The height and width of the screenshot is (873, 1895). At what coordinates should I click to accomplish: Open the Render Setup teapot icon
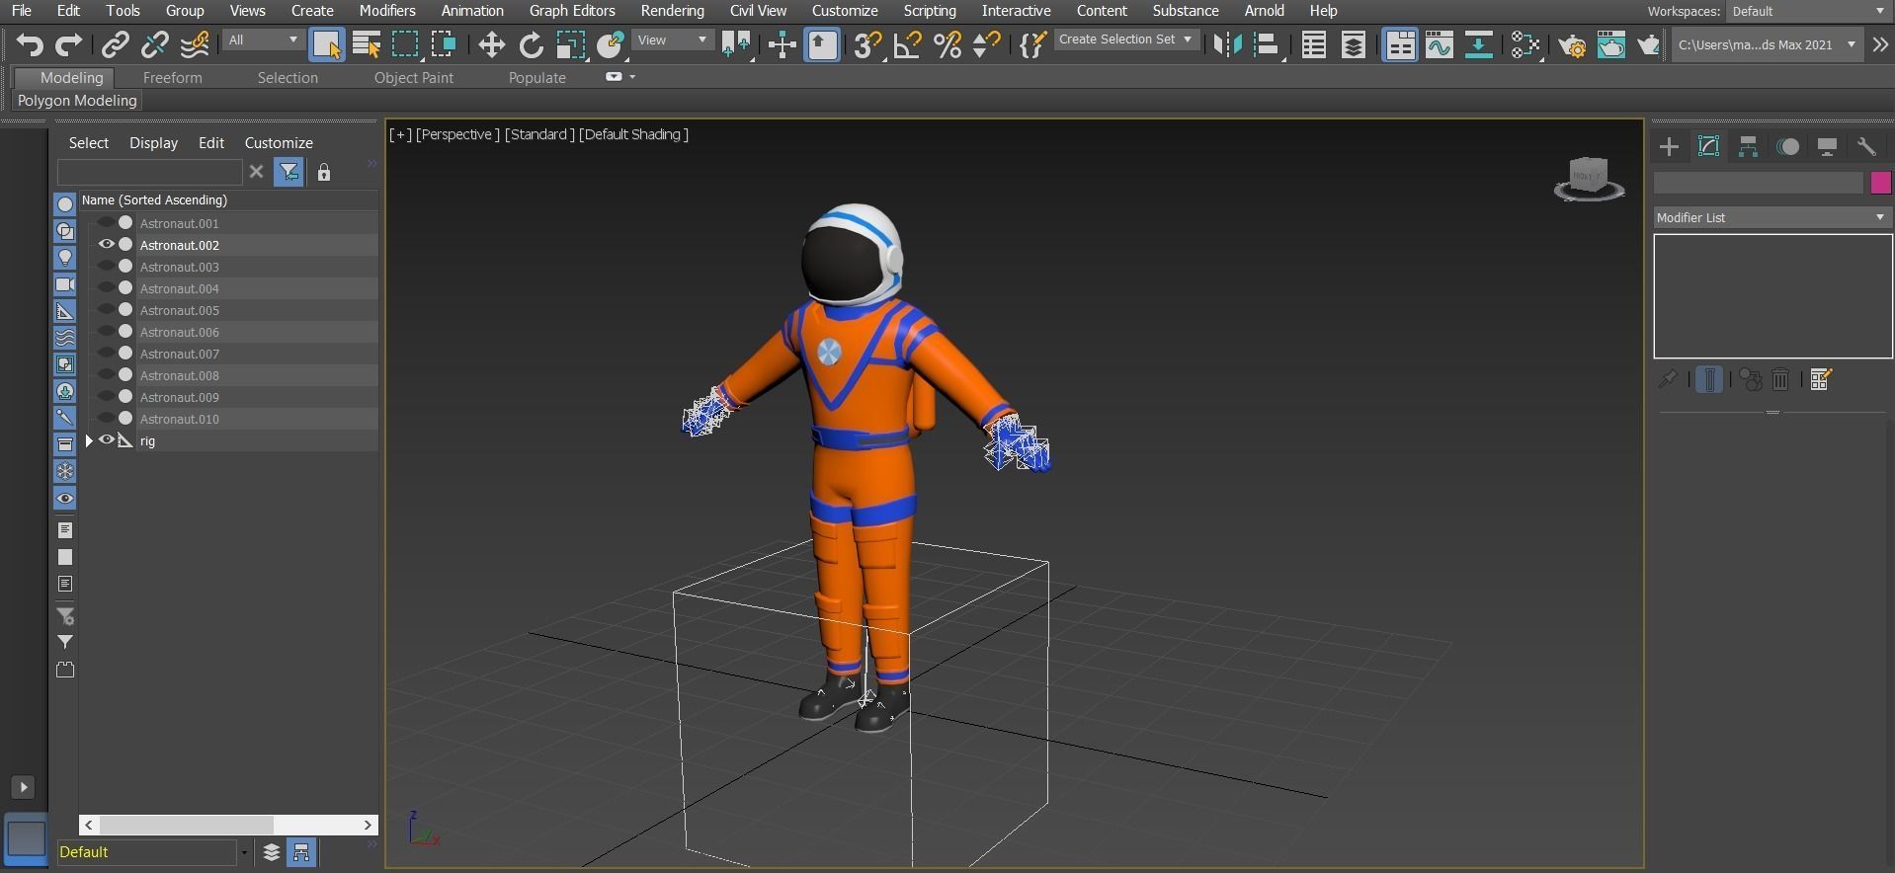point(1571,45)
